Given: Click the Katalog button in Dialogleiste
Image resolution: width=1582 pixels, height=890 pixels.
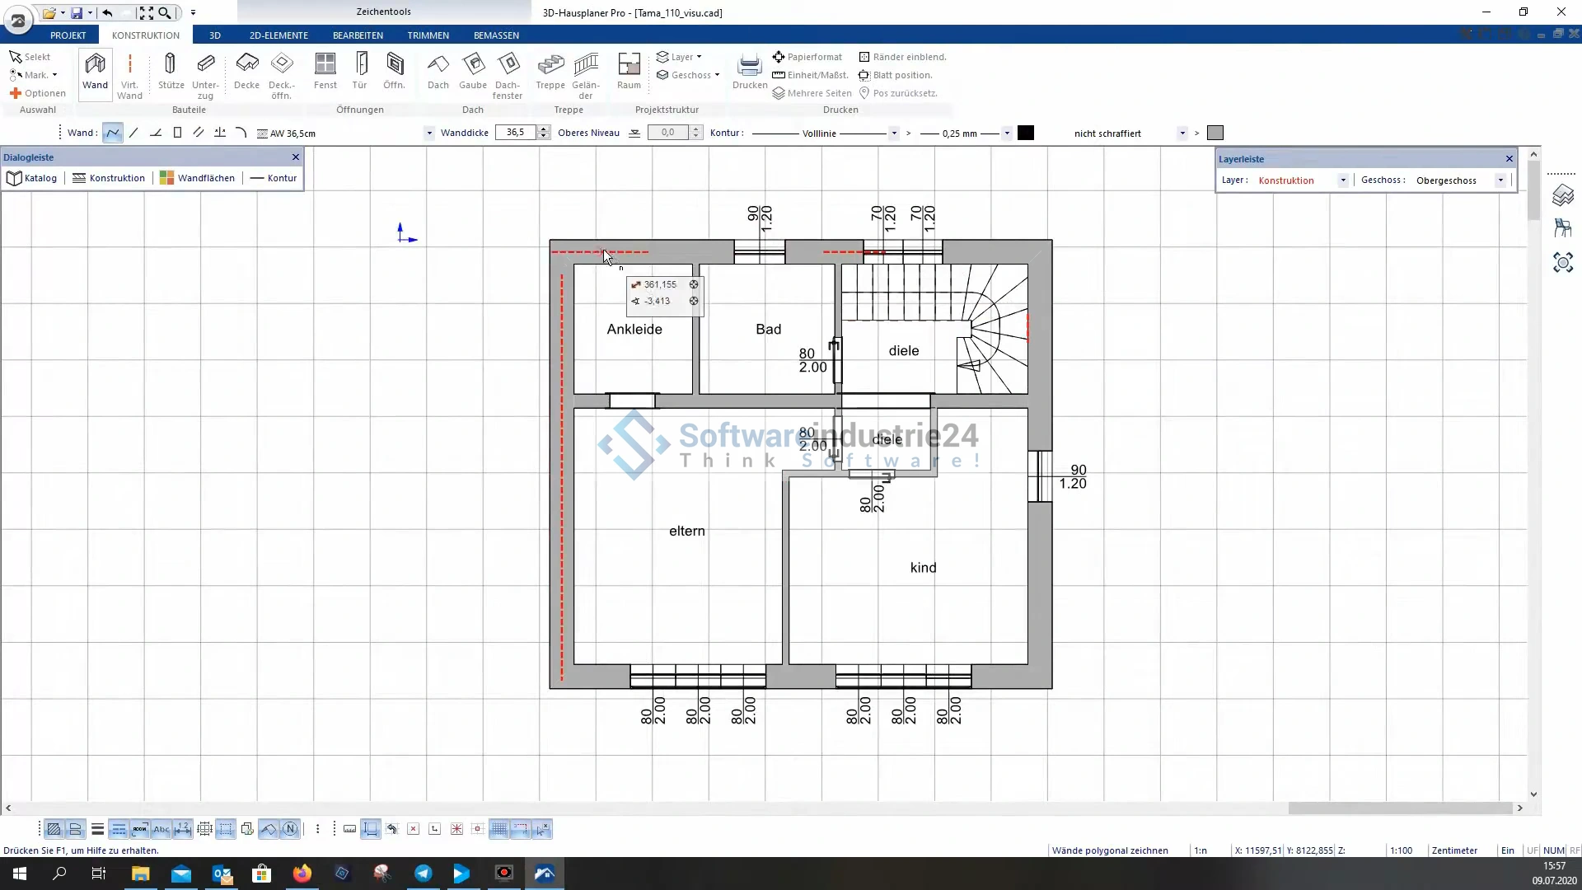Looking at the screenshot, I should (x=32, y=178).
